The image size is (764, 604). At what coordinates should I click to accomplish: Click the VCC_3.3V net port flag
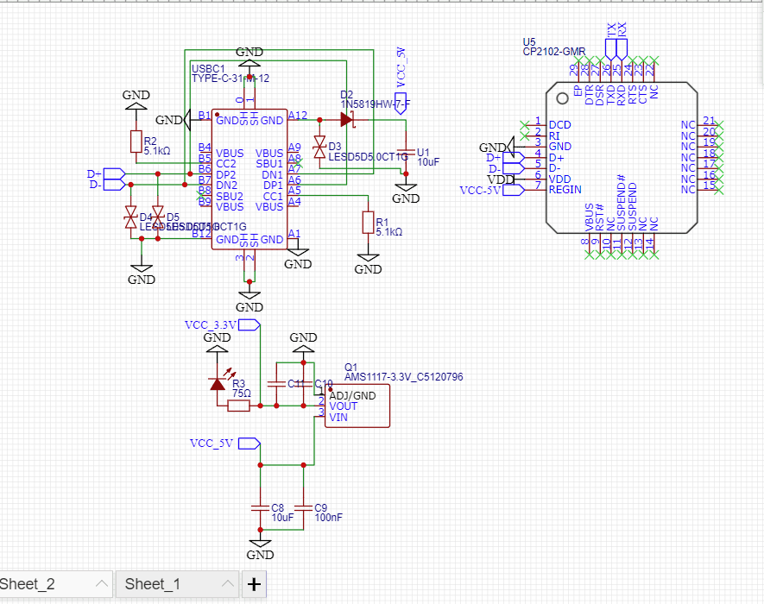249,325
